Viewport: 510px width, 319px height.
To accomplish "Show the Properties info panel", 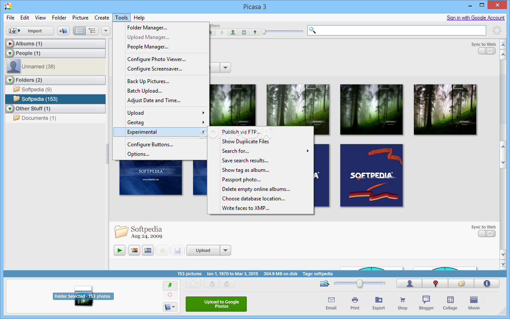I will 487,284.
